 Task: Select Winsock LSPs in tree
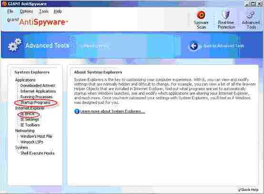(x=32, y=142)
